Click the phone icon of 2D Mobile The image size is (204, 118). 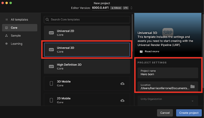[x=51, y=100]
